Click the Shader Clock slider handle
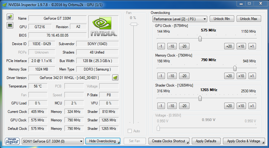The height and width of the screenshot is (148, 269). pos(200,98)
